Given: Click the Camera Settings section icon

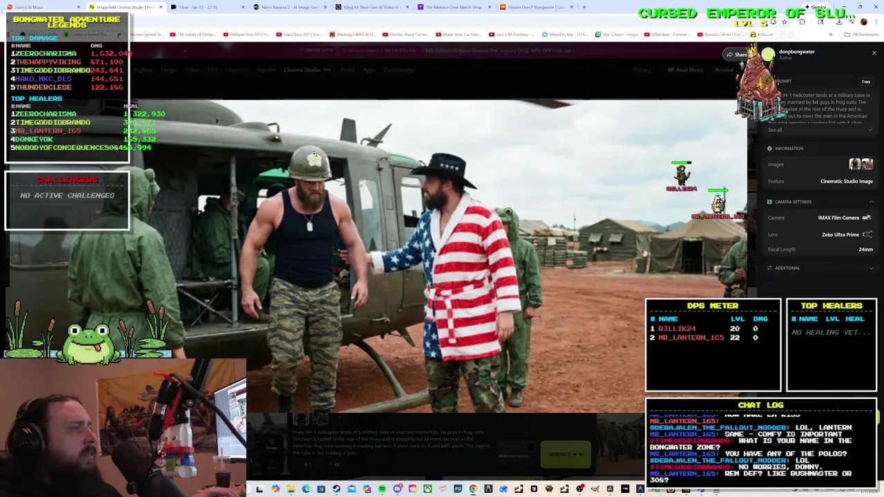Looking at the screenshot, I should click(x=769, y=202).
